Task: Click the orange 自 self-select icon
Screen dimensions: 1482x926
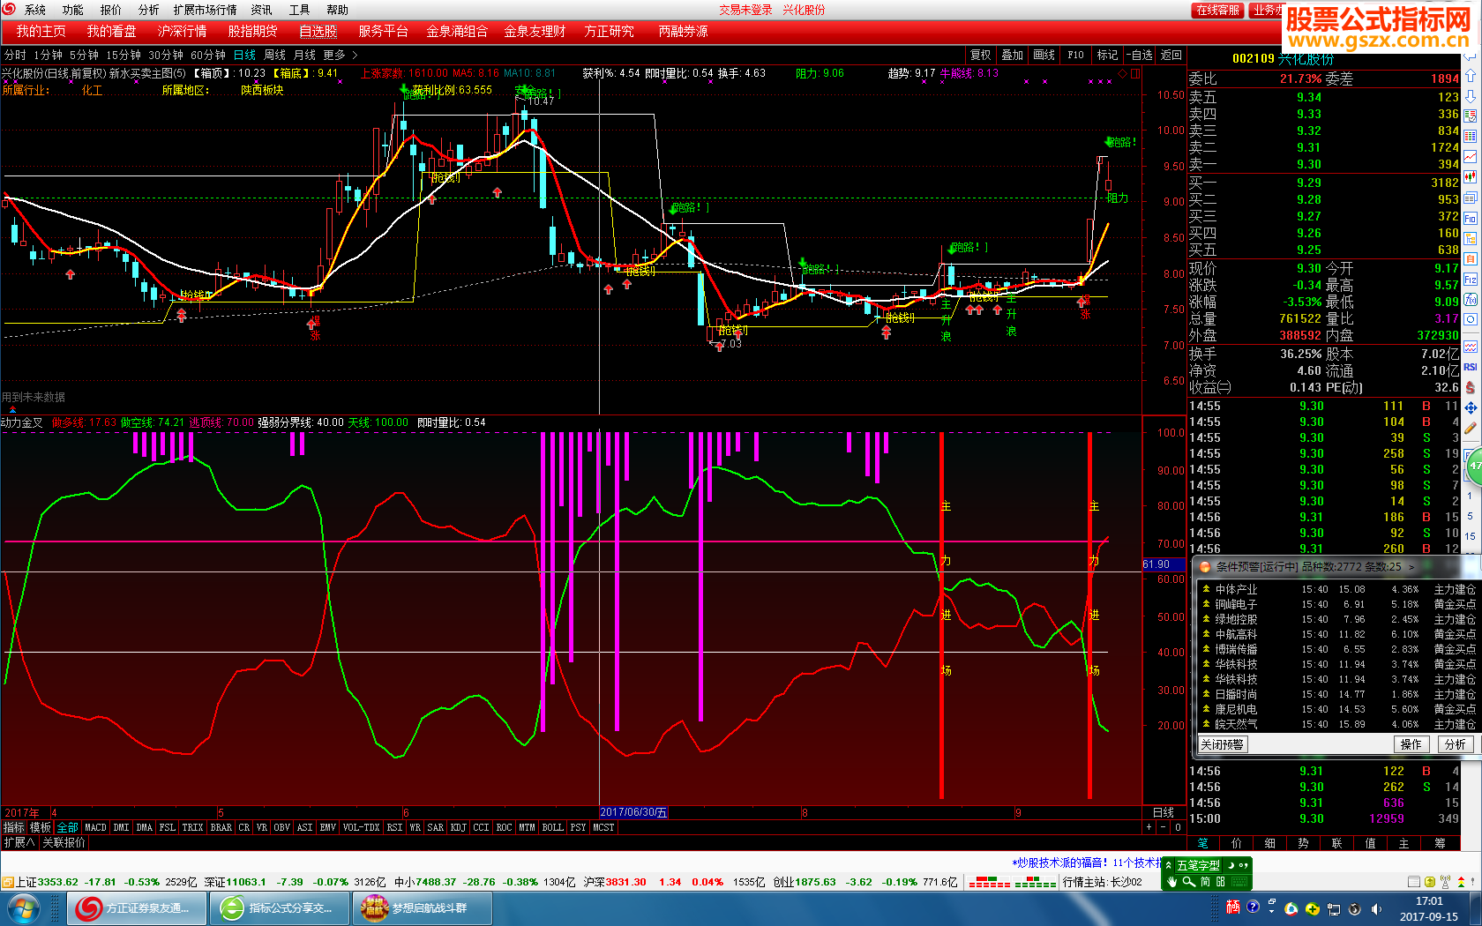Action: [x=1471, y=258]
